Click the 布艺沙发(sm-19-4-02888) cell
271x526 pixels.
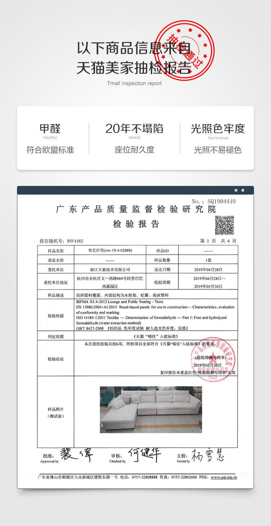pos(110,251)
